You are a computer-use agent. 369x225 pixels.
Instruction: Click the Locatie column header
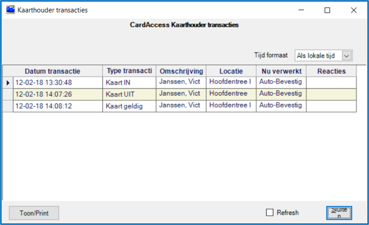(x=231, y=71)
